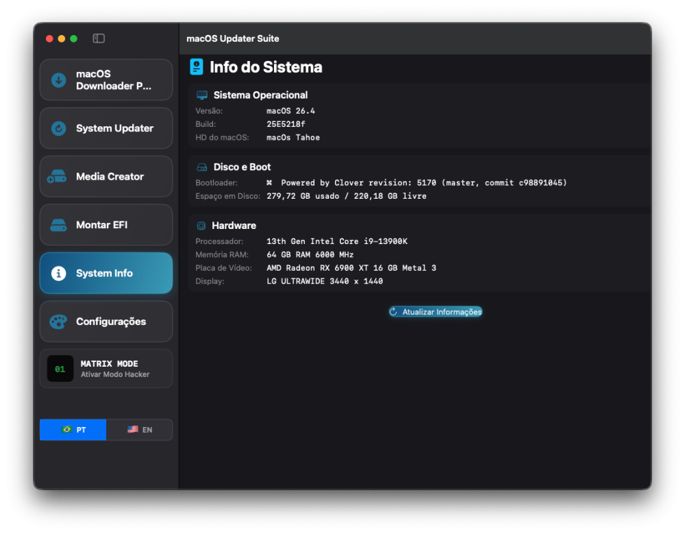The width and height of the screenshot is (685, 534).
Task: Activate MATRIX MODE hacker mode
Action: click(106, 369)
